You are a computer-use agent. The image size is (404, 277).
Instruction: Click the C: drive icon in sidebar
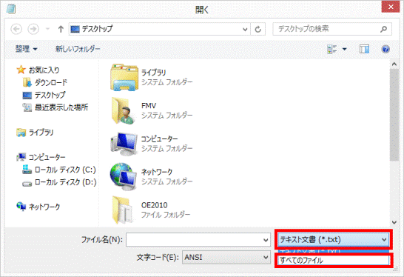(27, 170)
